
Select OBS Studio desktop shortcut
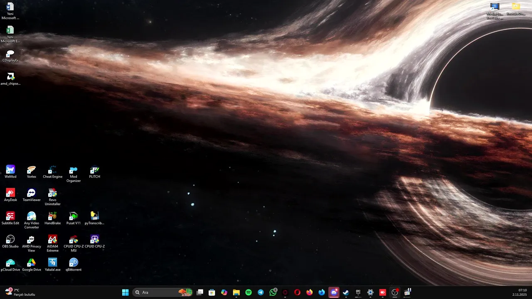coord(10,241)
